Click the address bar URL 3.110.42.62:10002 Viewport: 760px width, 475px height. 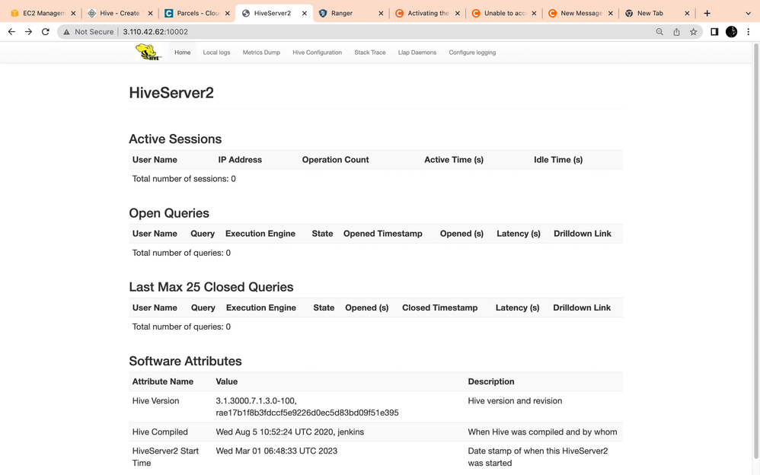pos(155,31)
